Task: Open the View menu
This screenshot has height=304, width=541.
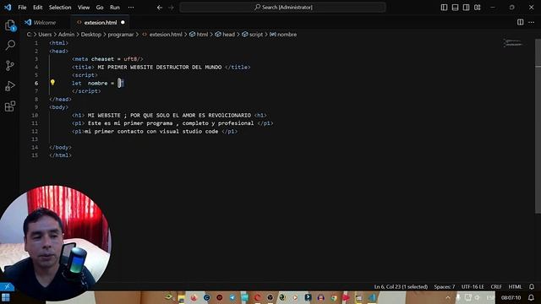Action: 84,8
